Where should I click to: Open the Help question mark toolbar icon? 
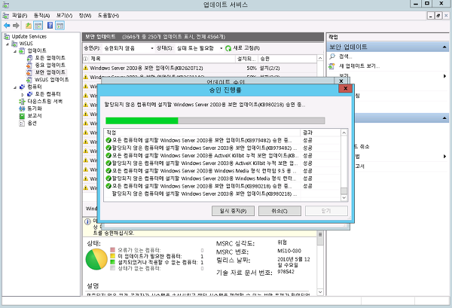pyautogui.click(x=50, y=26)
